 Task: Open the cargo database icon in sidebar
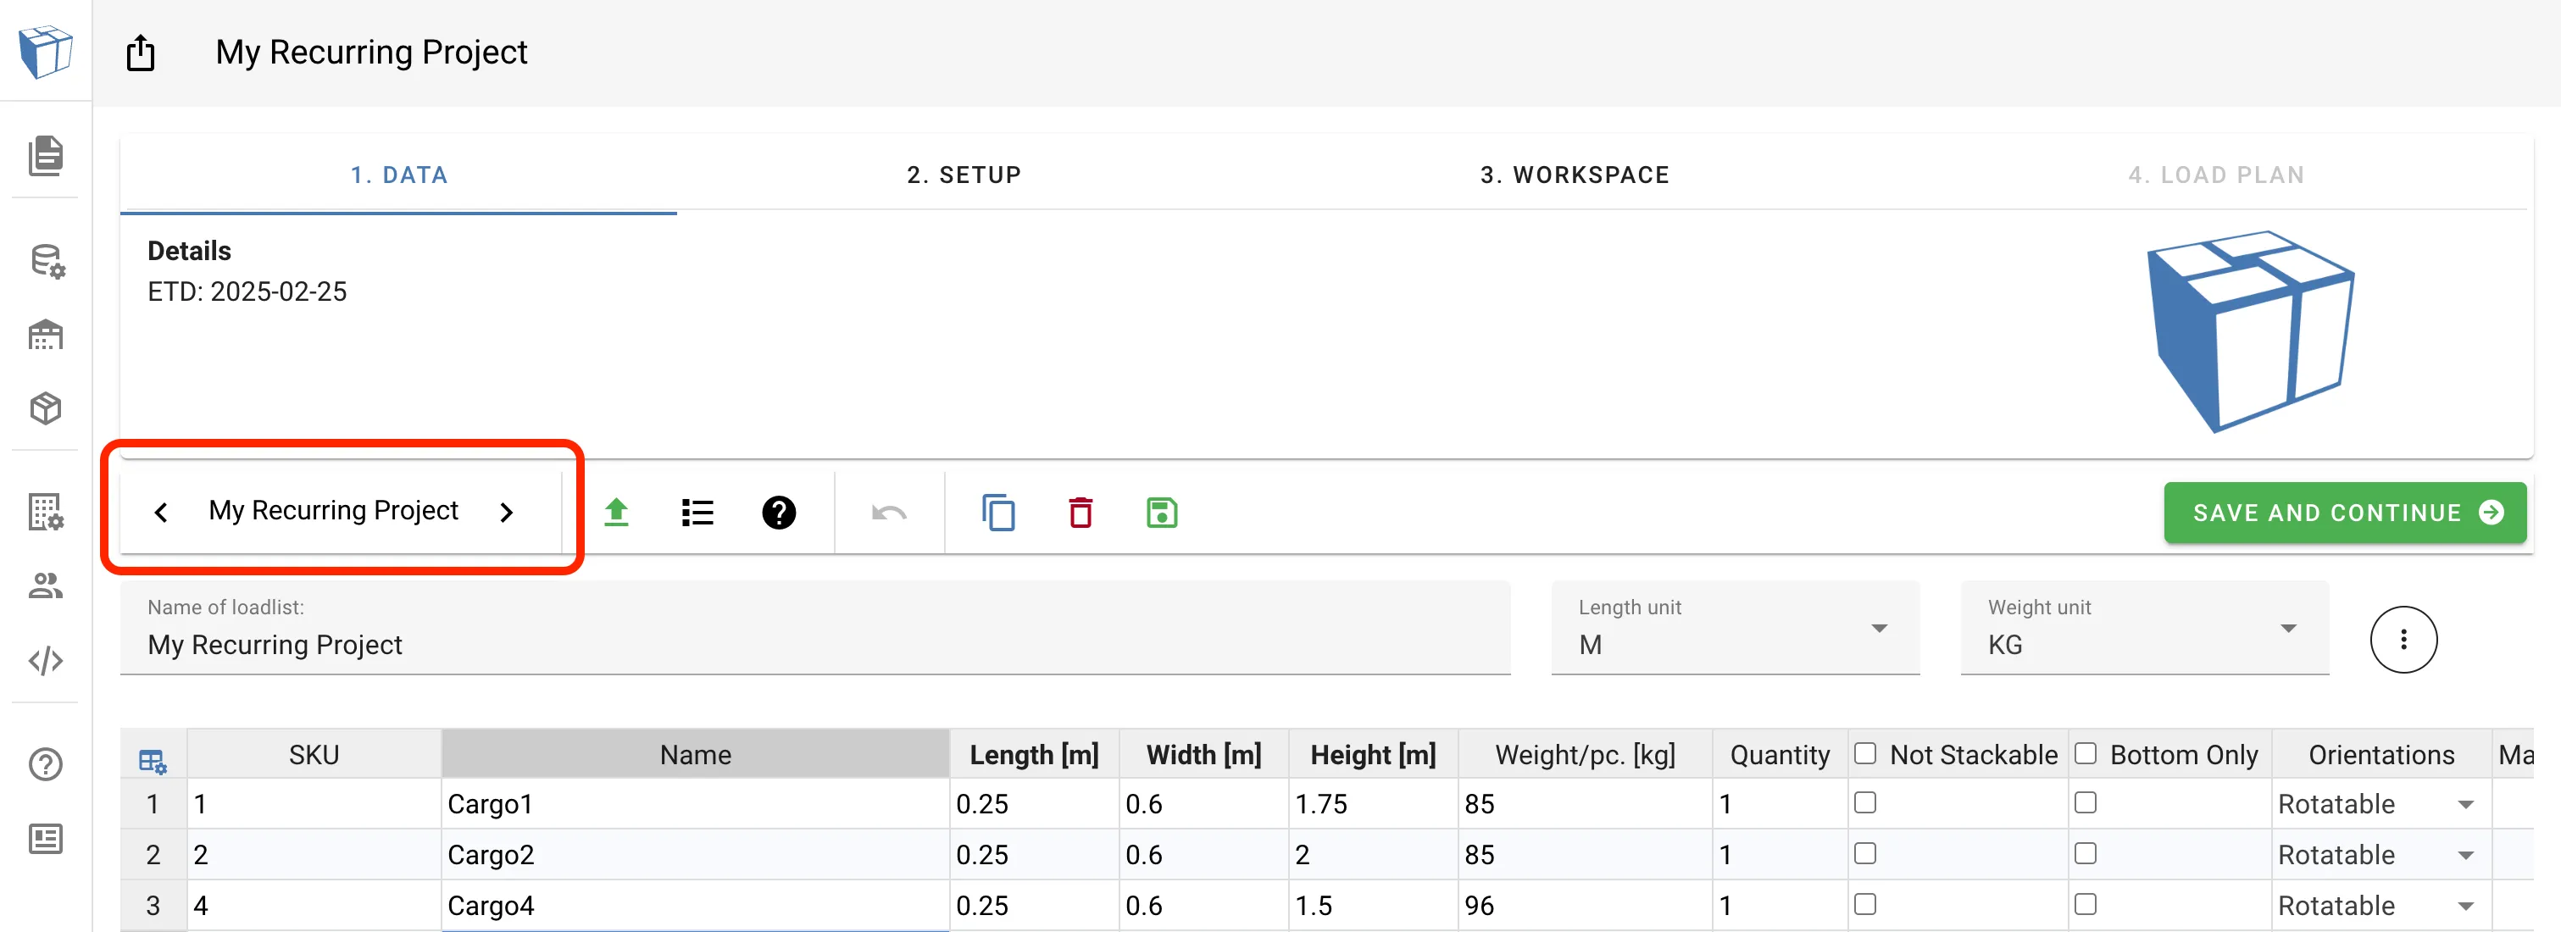[45, 260]
